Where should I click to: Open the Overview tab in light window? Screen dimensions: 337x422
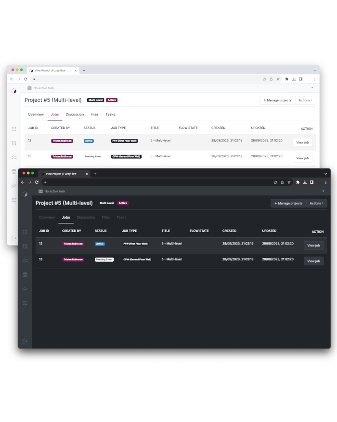pyautogui.click(x=36, y=114)
